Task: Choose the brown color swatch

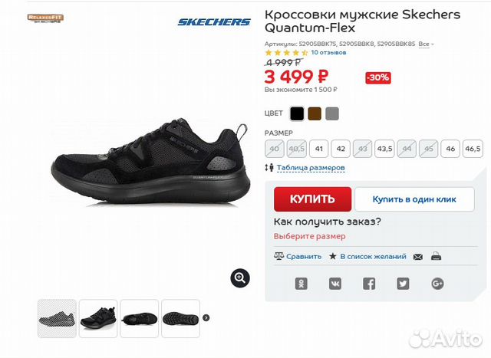Action: click(315, 113)
